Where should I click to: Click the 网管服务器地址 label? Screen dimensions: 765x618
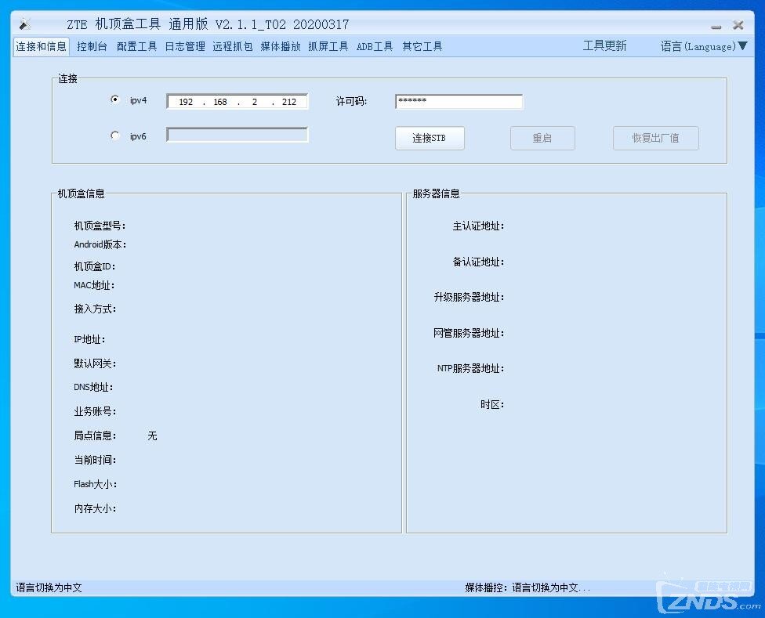click(469, 334)
